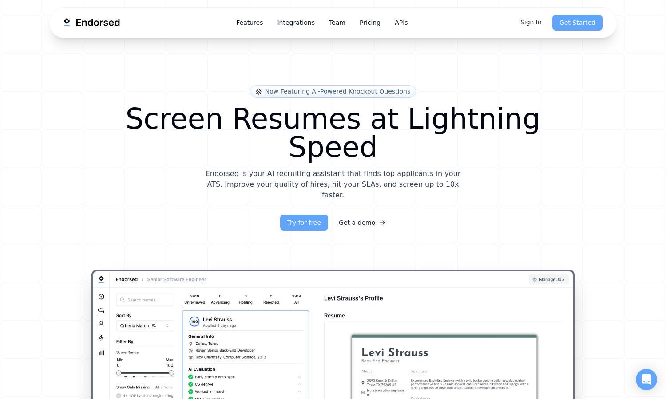Click the Get Started button
Image resolution: width=666 pixels, height=399 pixels.
pyautogui.click(x=577, y=23)
